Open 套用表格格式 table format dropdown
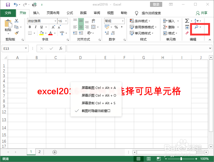This screenshot has width=214, height=162. (x=143, y=27)
